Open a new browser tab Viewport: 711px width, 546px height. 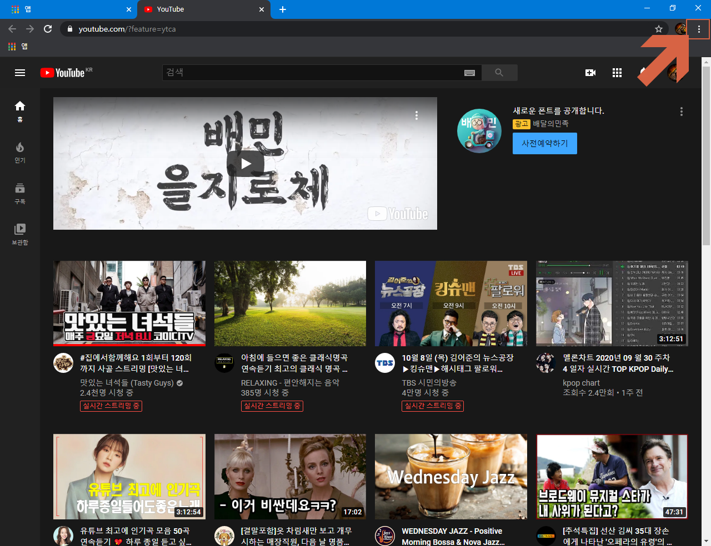(283, 9)
